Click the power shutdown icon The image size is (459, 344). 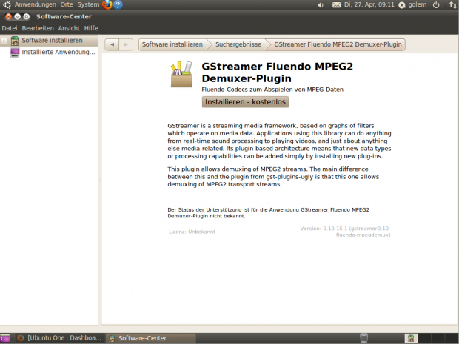point(435,5)
